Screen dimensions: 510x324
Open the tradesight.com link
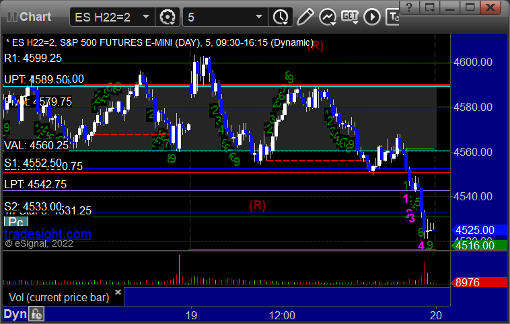(x=48, y=234)
